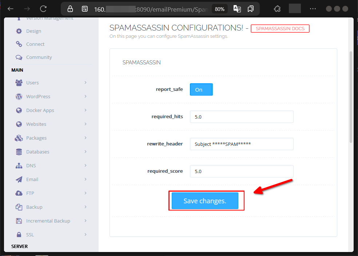Viewport: 358px width, 256px height.
Task: Click the FTP sidebar label
Action: (30, 193)
